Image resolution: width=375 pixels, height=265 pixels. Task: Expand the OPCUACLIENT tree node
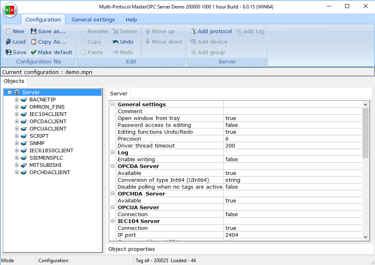[x=17, y=129]
